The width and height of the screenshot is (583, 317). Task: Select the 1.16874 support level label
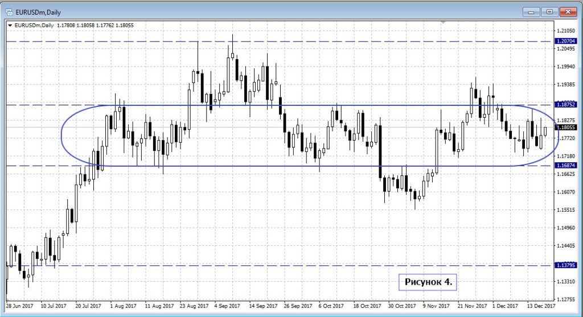(566, 166)
